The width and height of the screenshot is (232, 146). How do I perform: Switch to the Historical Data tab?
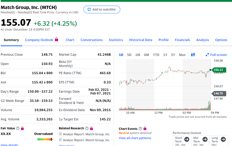tap(141, 40)
